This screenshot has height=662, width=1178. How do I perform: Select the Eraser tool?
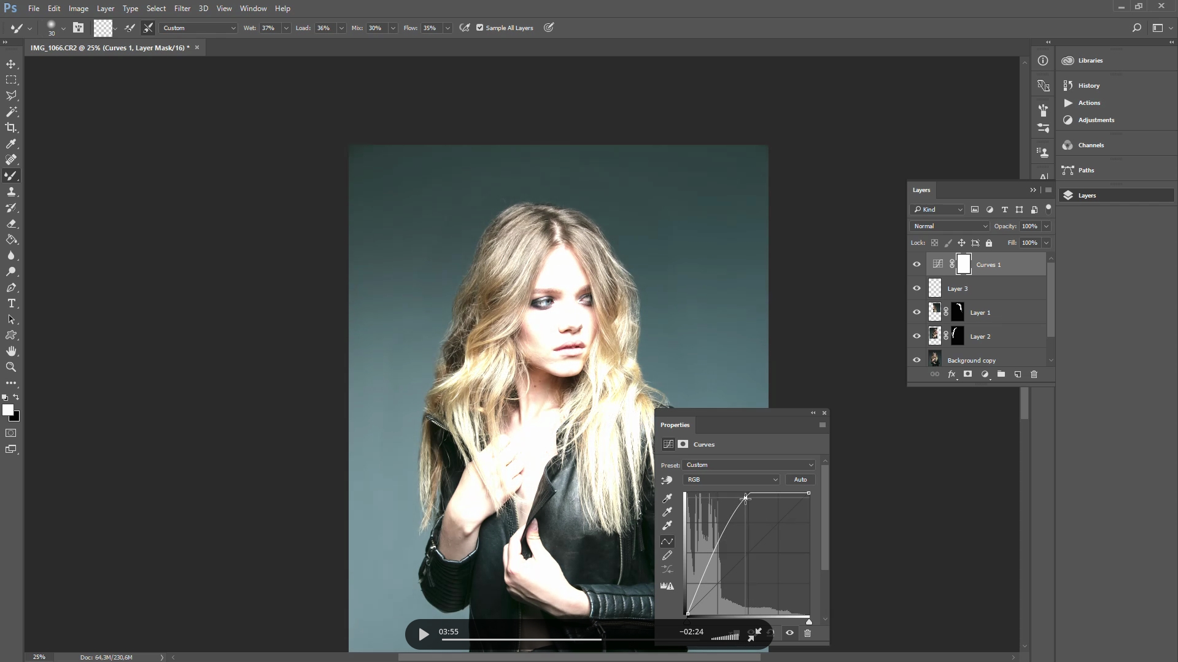point(11,223)
